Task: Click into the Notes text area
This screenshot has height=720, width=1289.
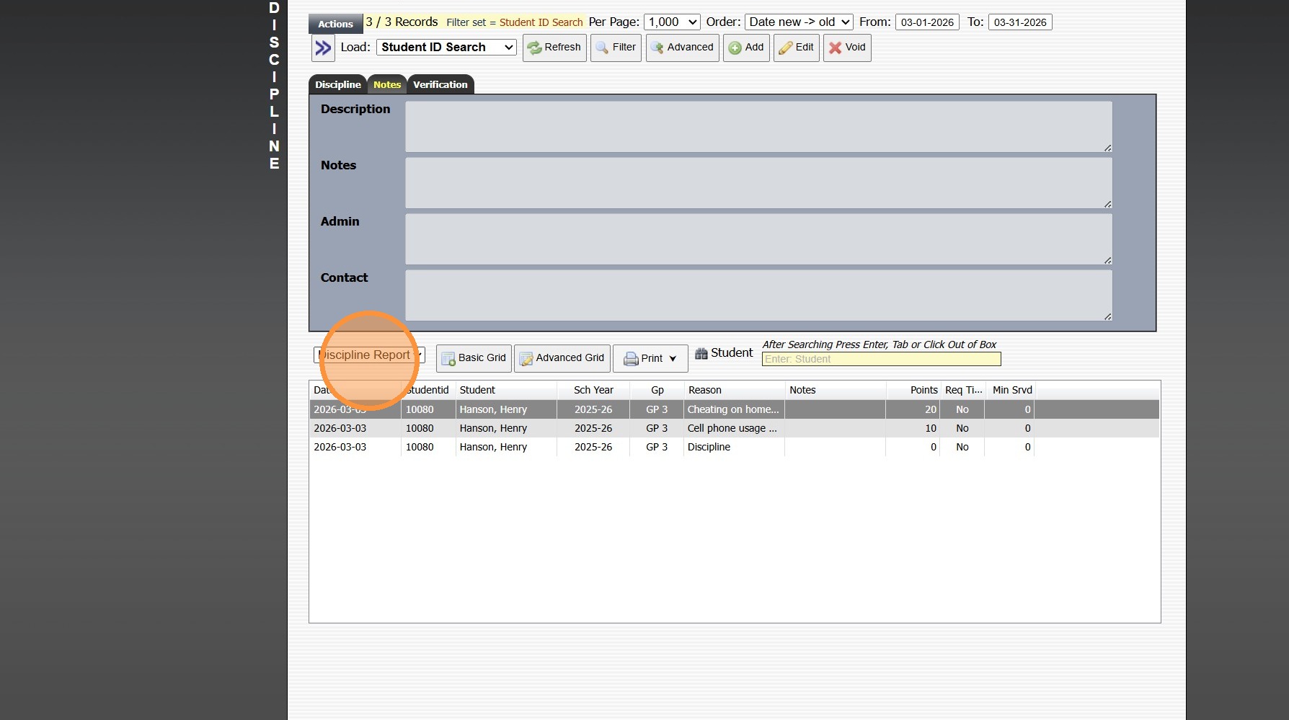Action: pyautogui.click(x=758, y=183)
